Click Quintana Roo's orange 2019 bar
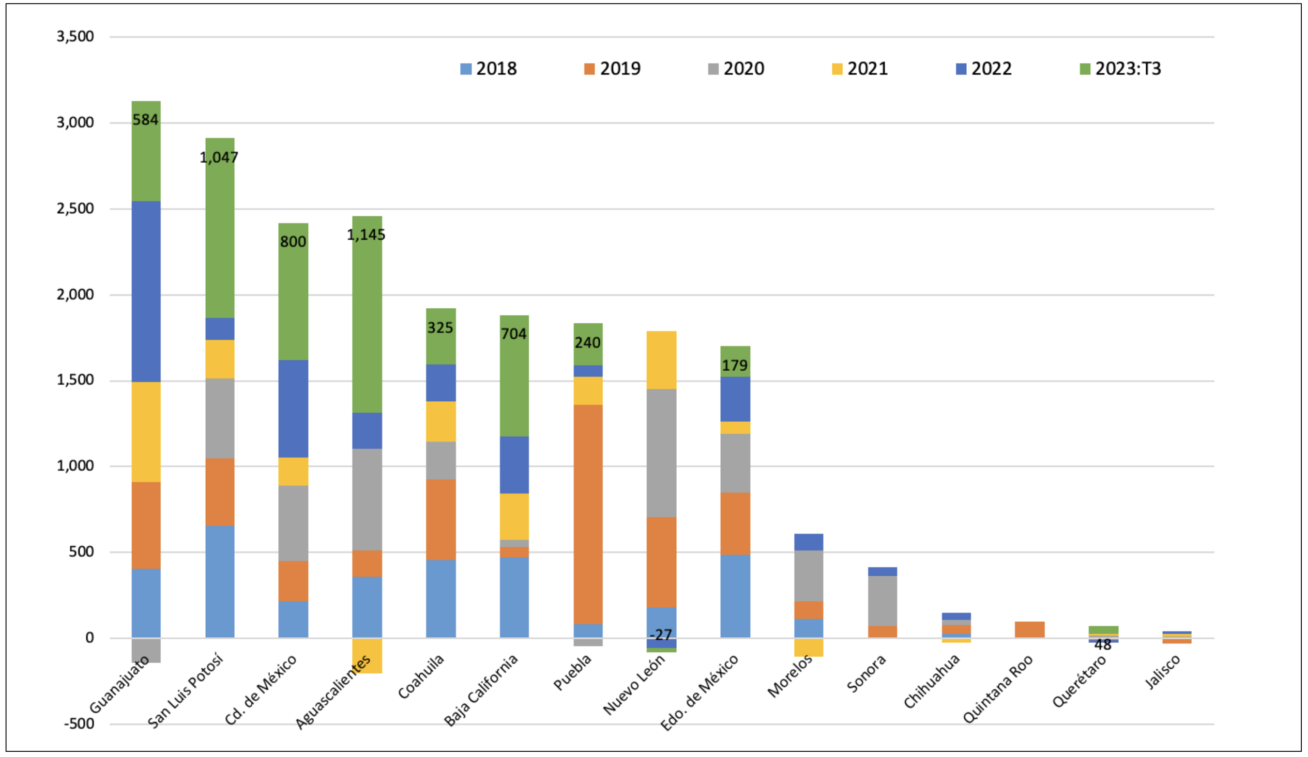1308x757 pixels. coord(1030,630)
